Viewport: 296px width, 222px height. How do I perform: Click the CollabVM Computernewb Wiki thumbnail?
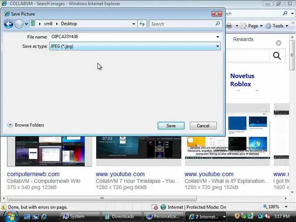click(50, 151)
